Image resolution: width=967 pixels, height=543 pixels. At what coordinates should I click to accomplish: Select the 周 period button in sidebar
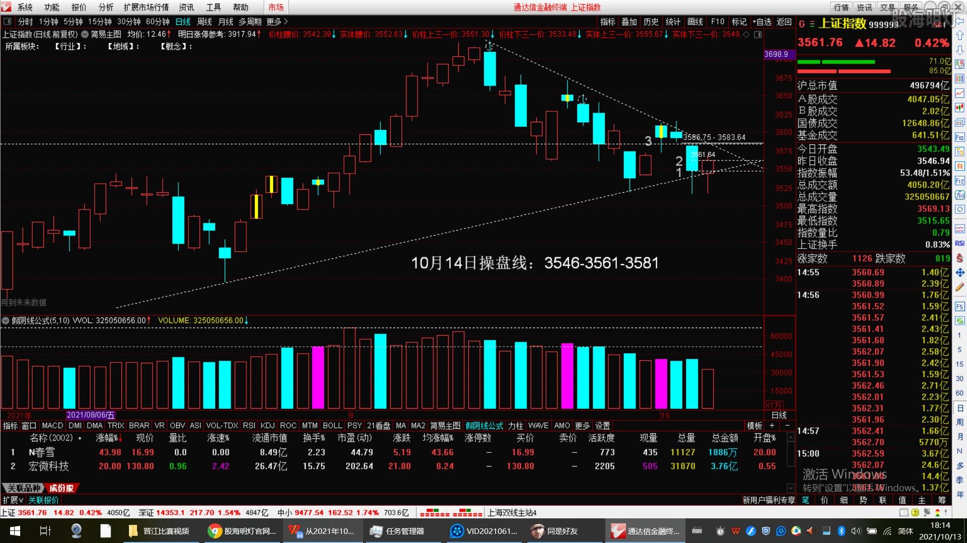coord(959,422)
